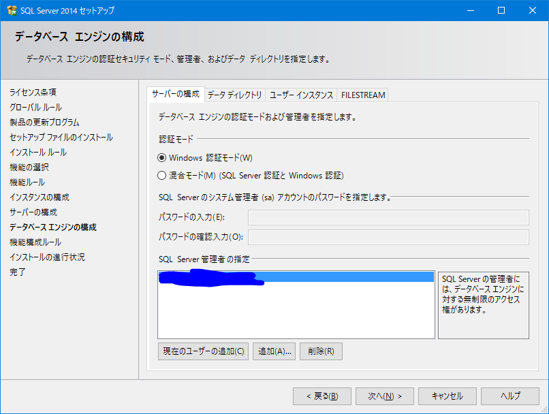Click the 追加(A)... button
Viewport: 549px width, 414px height.
(x=274, y=351)
